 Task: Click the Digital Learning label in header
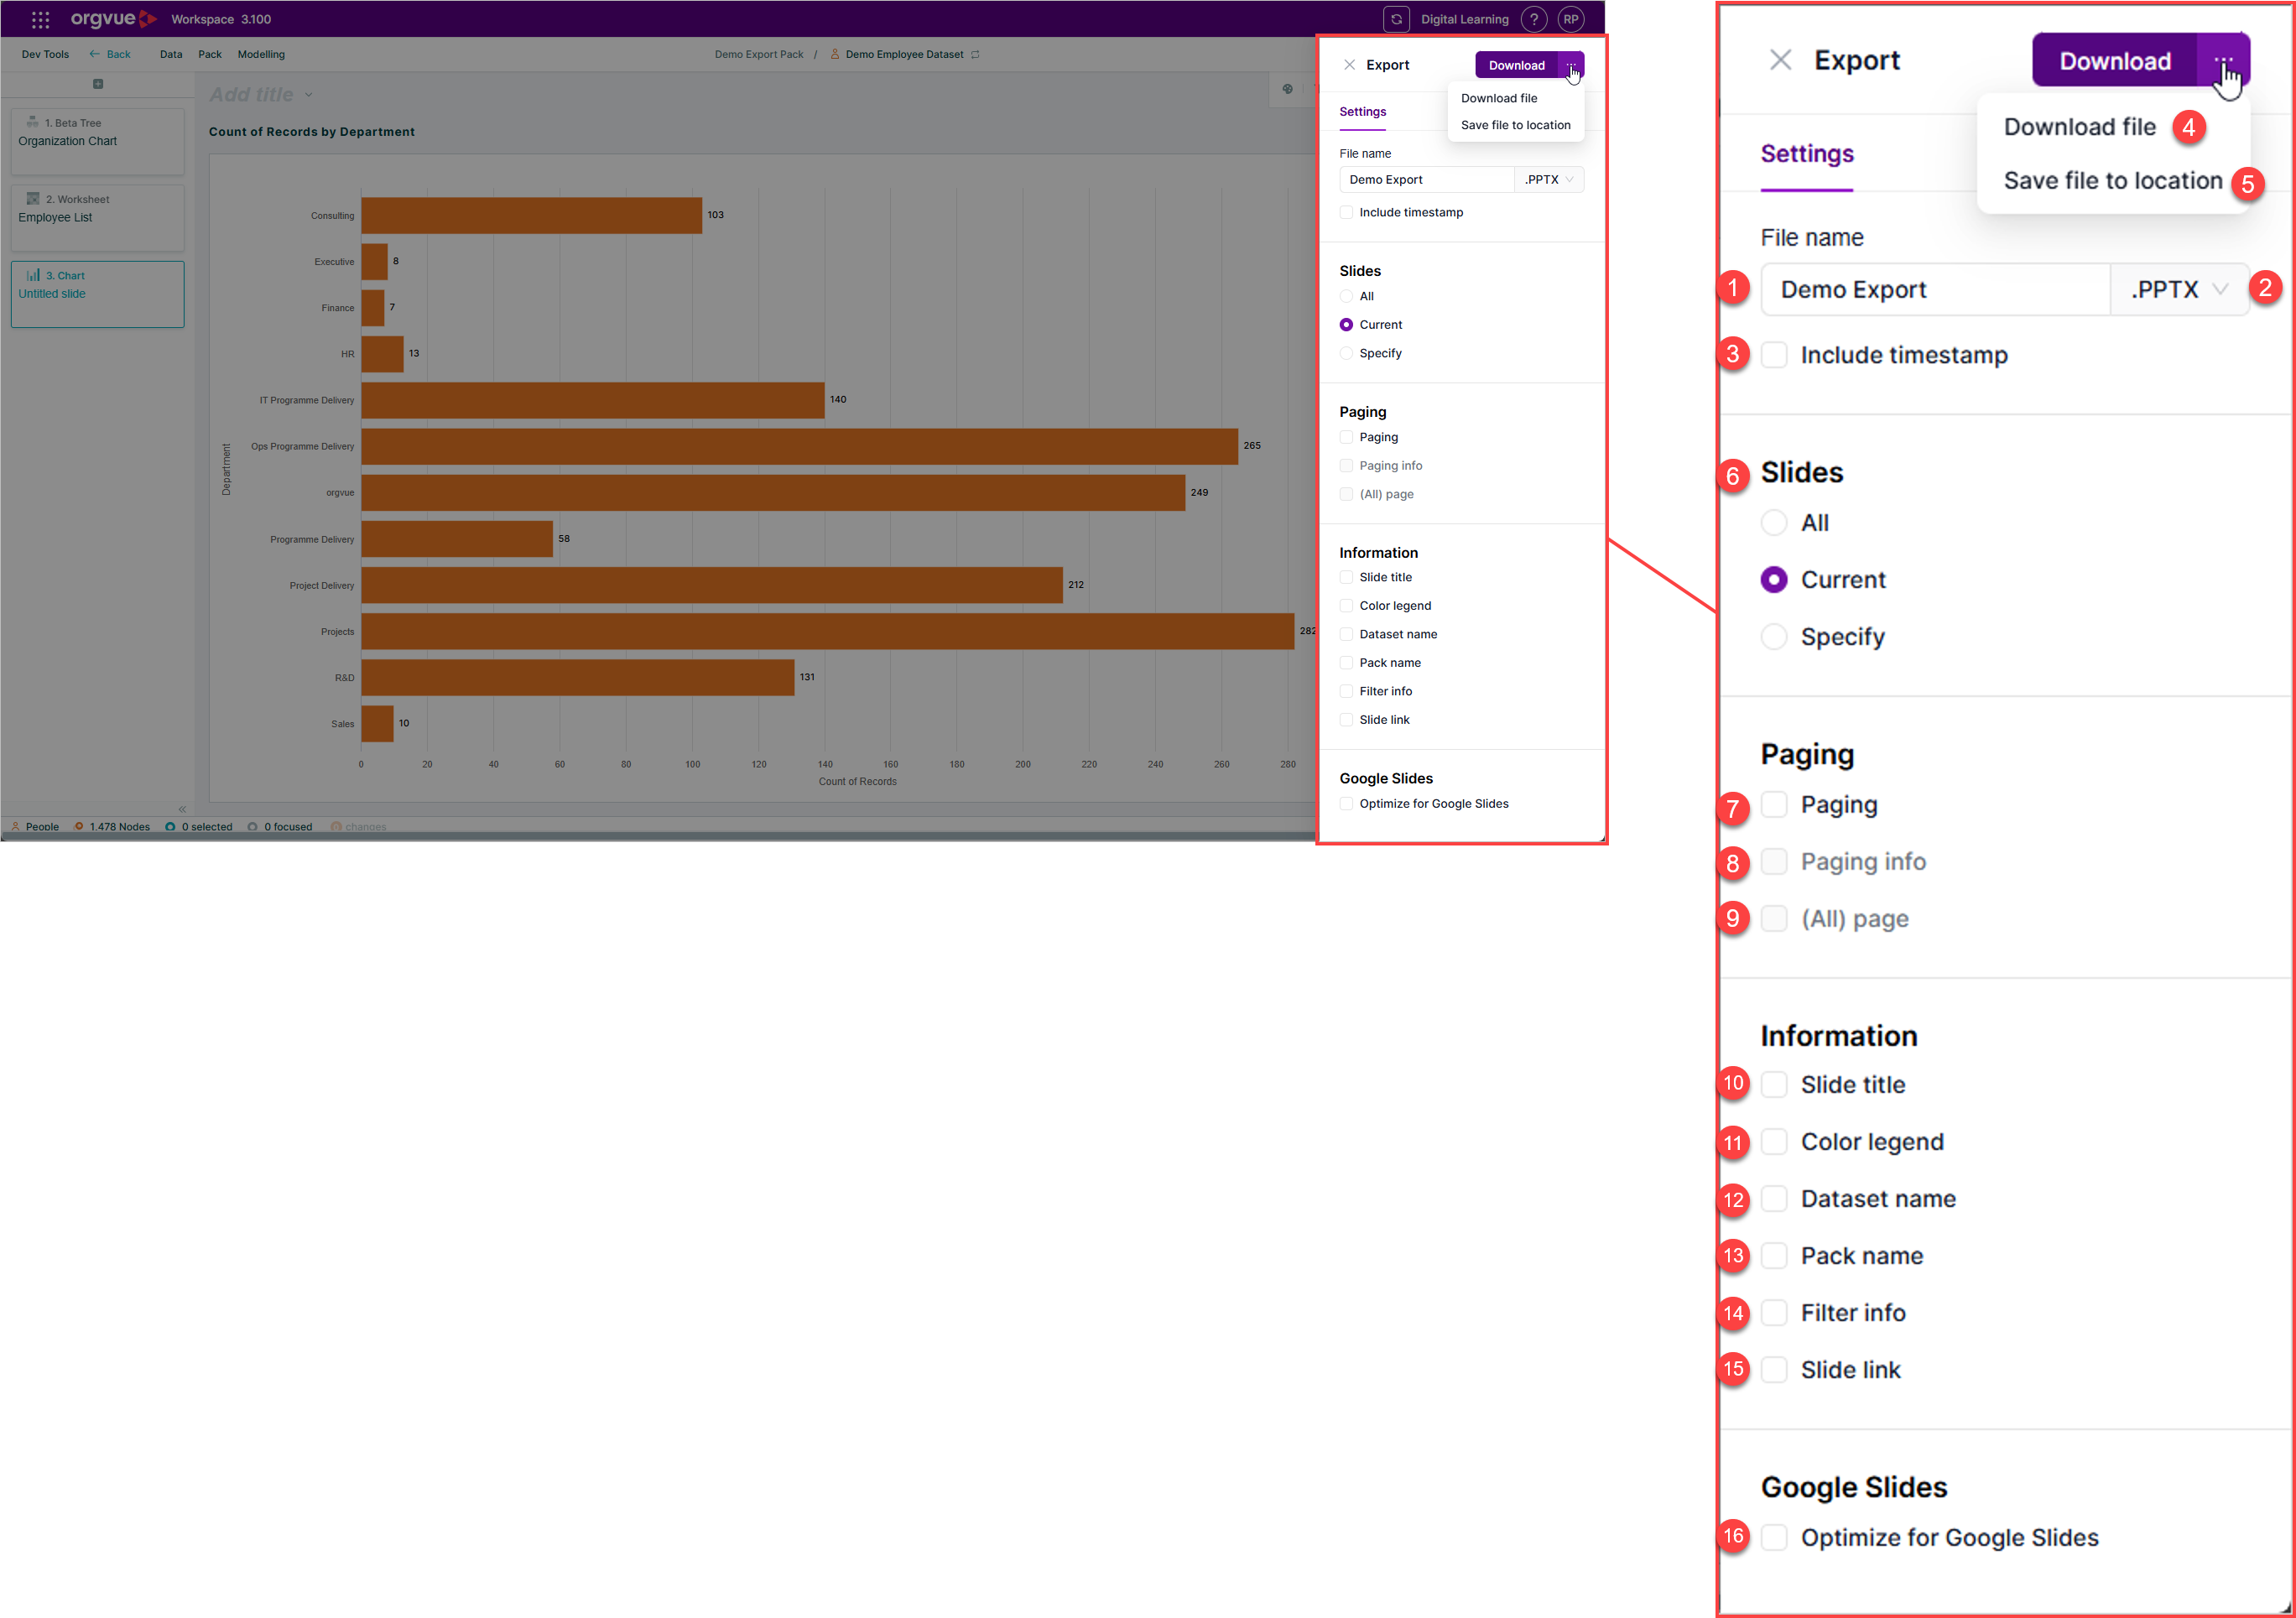tap(1464, 19)
